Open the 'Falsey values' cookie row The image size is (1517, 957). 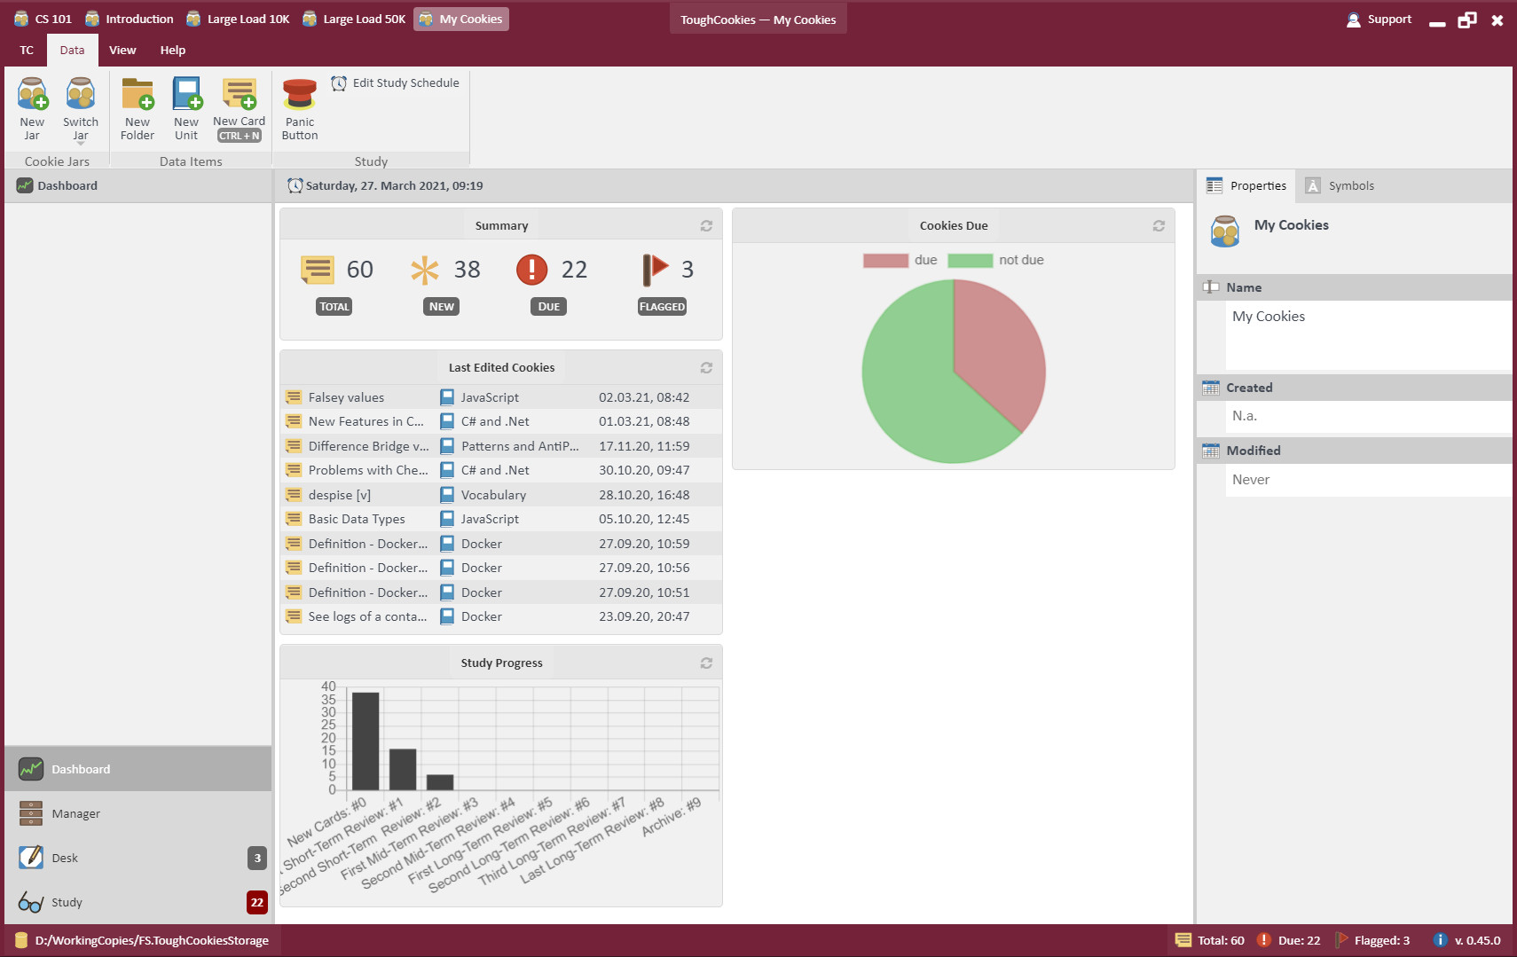[x=501, y=397]
